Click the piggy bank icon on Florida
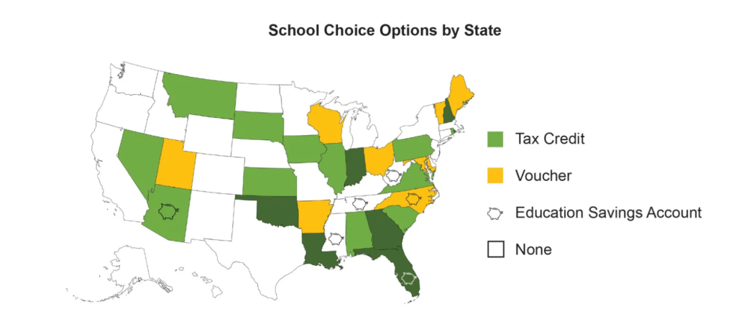This screenshot has width=736, height=327. (x=408, y=279)
